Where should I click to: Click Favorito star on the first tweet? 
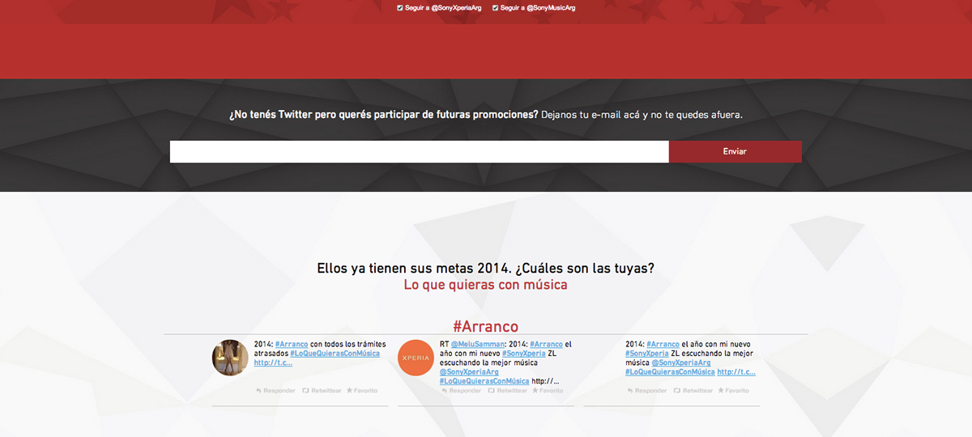pyautogui.click(x=350, y=391)
